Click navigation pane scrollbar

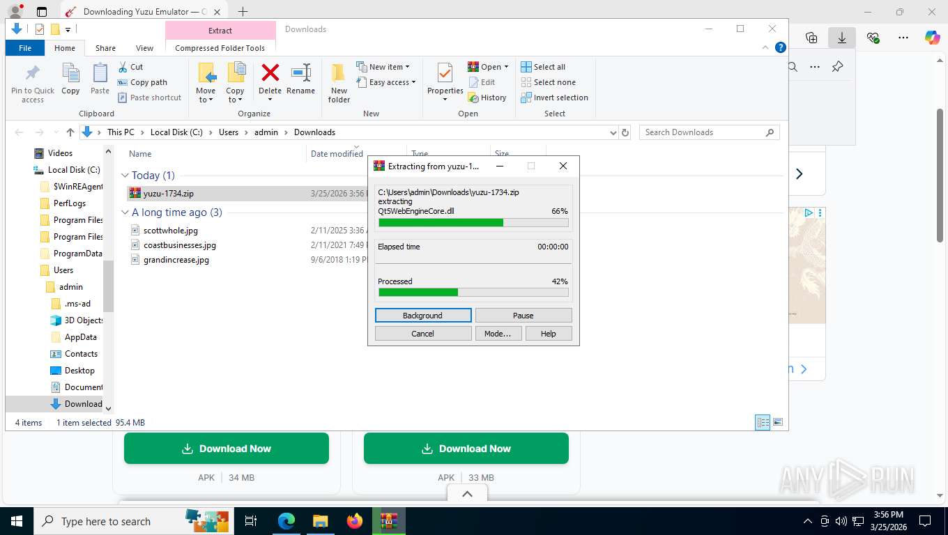108,286
